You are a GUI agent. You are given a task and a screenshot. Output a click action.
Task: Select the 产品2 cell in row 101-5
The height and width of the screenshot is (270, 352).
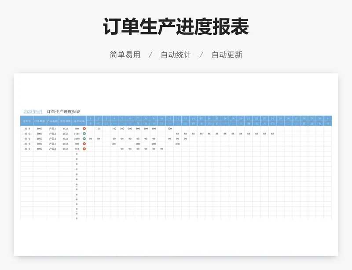[52, 149]
